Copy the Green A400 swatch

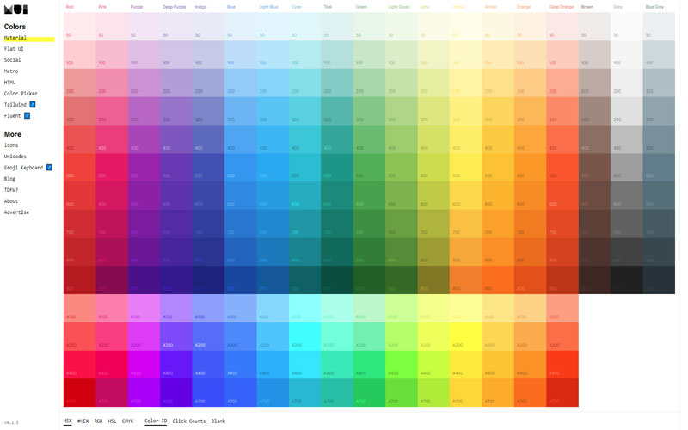click(370, 365)
